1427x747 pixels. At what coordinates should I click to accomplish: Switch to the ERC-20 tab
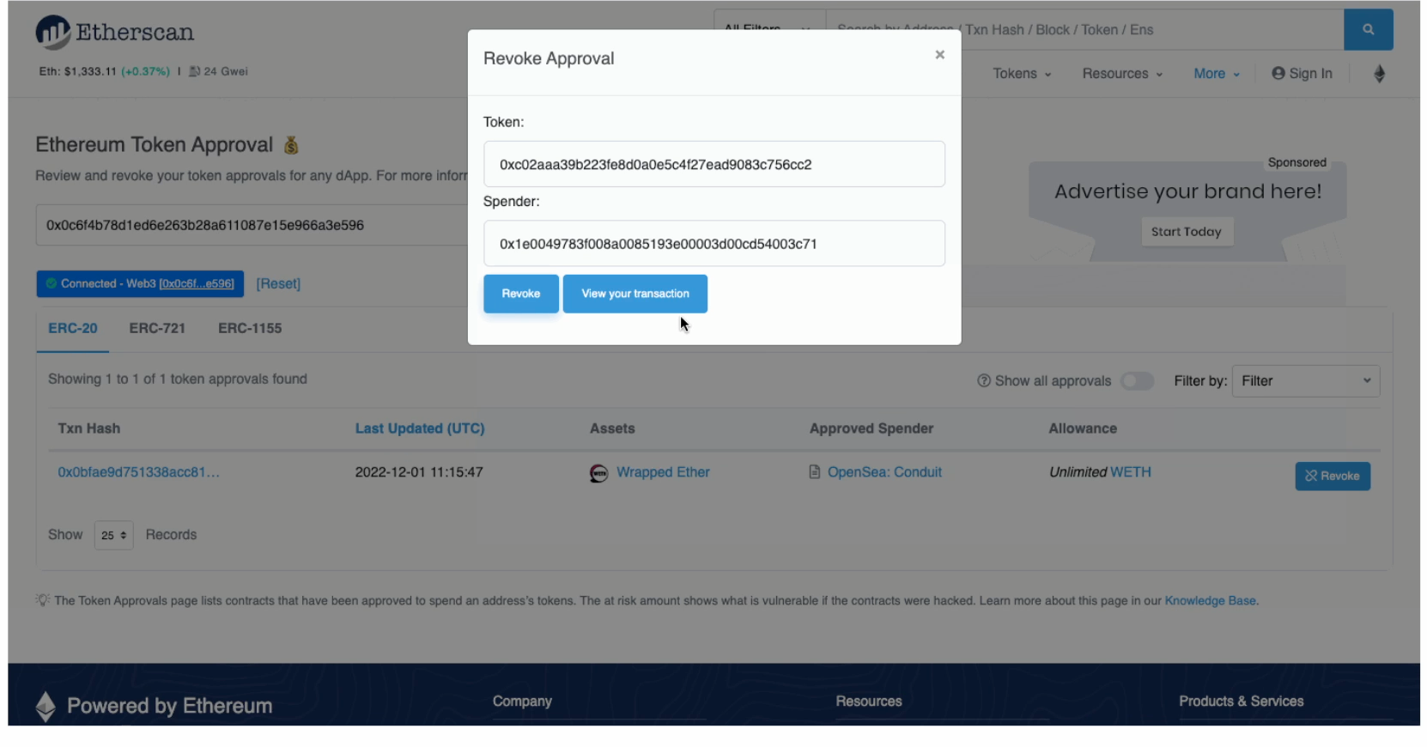click(x=73, y=328)
